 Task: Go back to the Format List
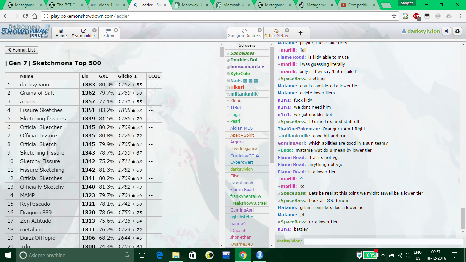click(21, 50)
